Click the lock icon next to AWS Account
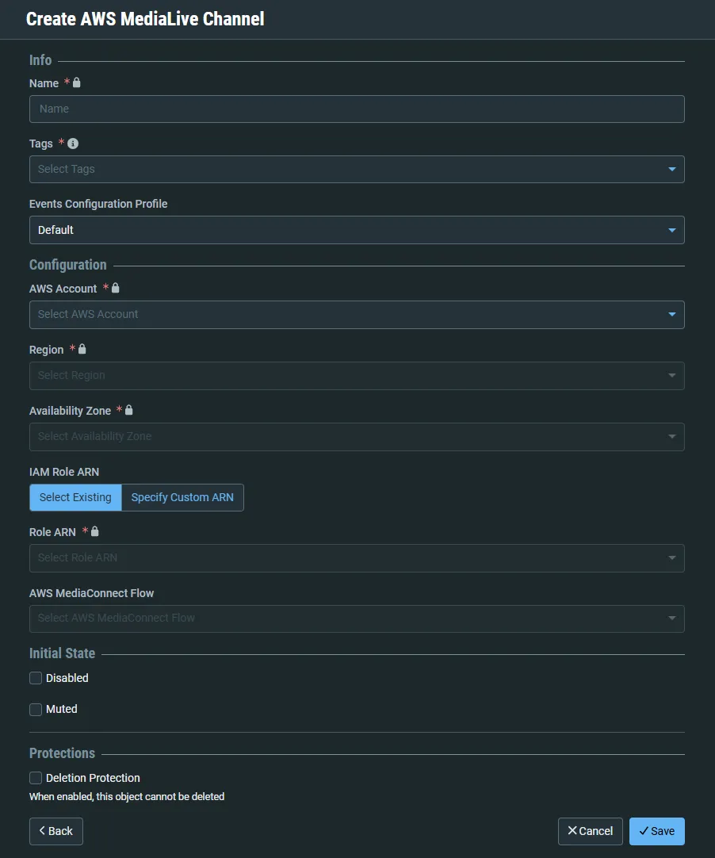The width and height of the screenshot is (715, 858). click(x=116, y=288)
